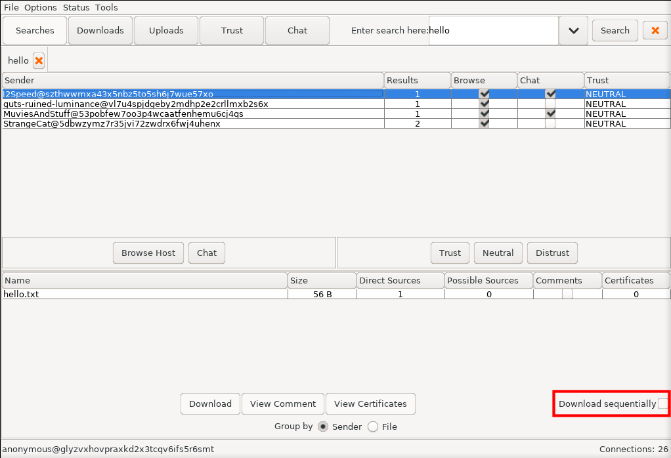
Task: Close the hello search tab
Action: 39,61
